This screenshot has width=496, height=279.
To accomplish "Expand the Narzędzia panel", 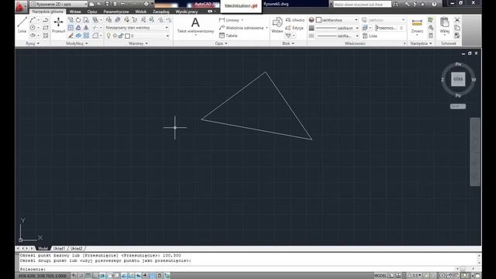I will (421, 43).
